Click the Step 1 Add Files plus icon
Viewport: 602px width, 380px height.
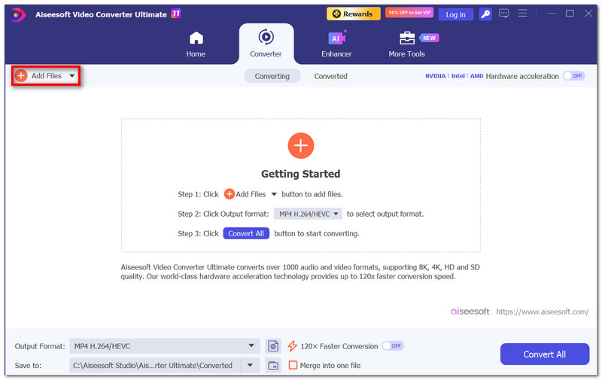[x=230, y=194]
